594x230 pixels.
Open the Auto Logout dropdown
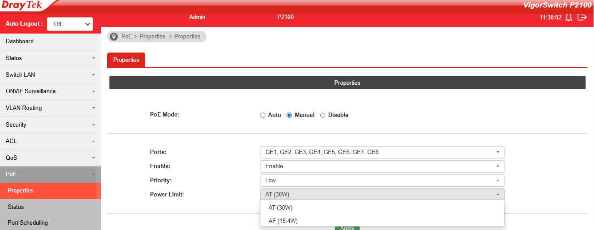pos(70,24)
